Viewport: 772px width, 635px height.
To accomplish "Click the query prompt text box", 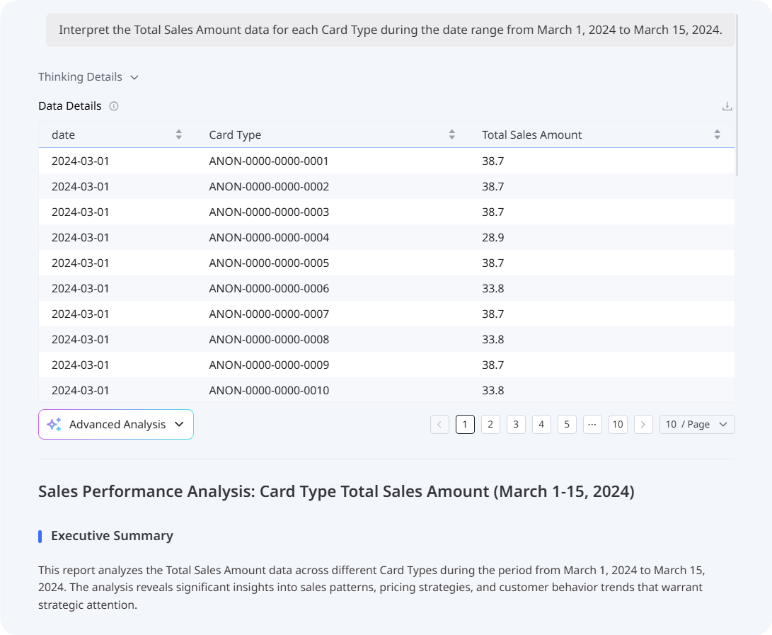I will pos(390,30).
